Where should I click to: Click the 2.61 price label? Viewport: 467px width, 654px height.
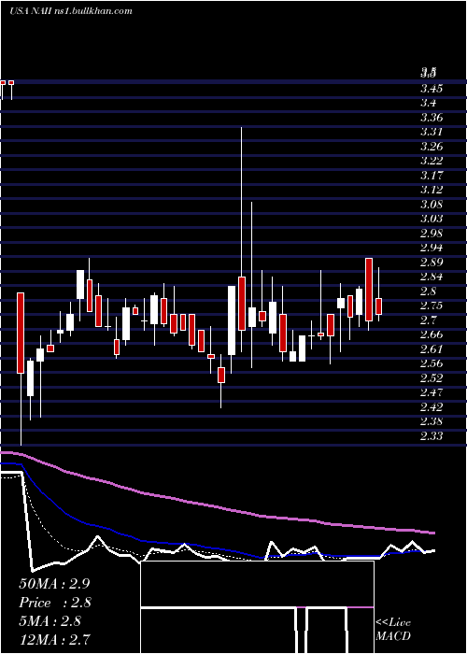432,349
